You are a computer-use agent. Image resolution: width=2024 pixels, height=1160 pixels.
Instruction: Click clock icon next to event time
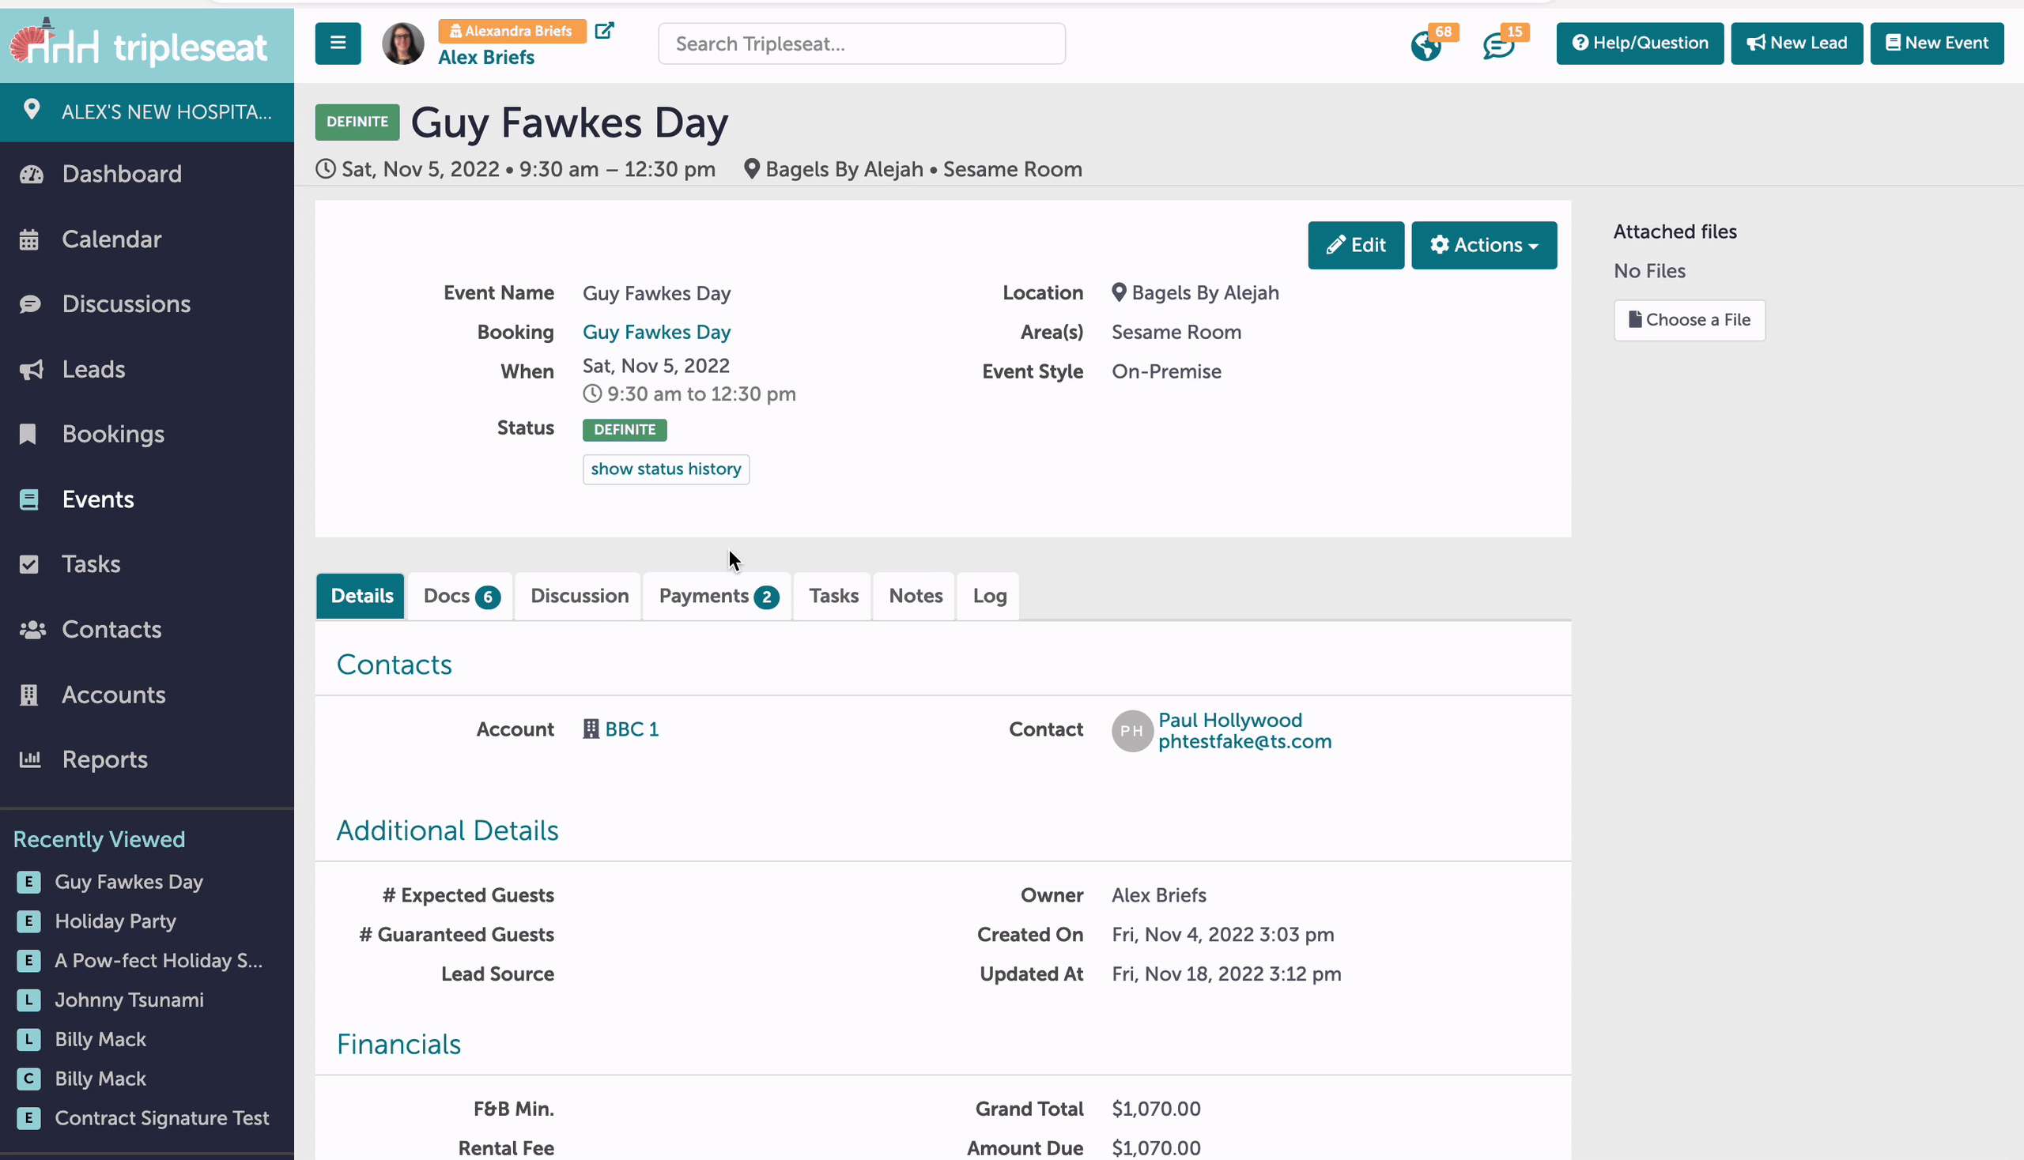pos(592,394)
